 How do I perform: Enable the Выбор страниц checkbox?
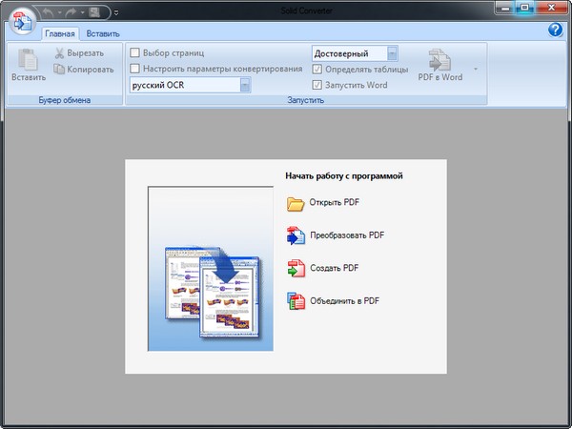135,53
